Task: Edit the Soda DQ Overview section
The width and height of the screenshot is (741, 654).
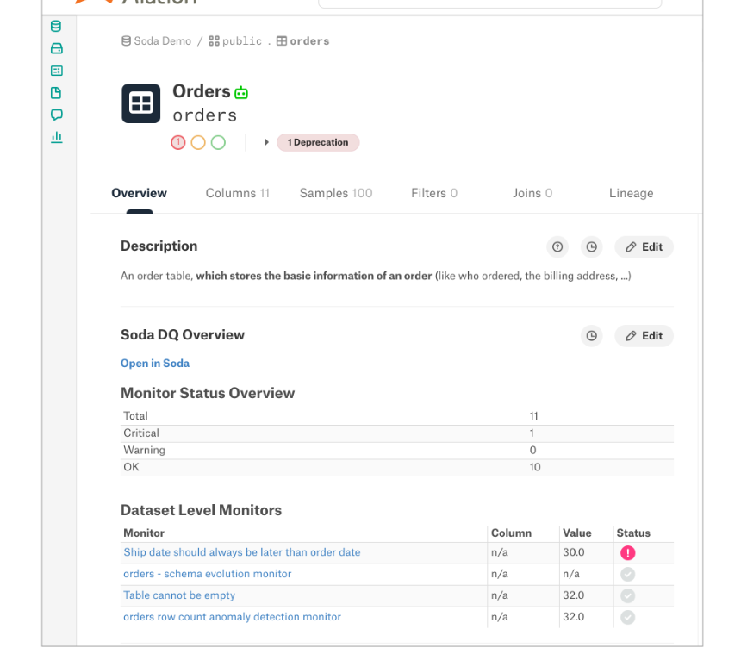Action: [x=644, y=336]
